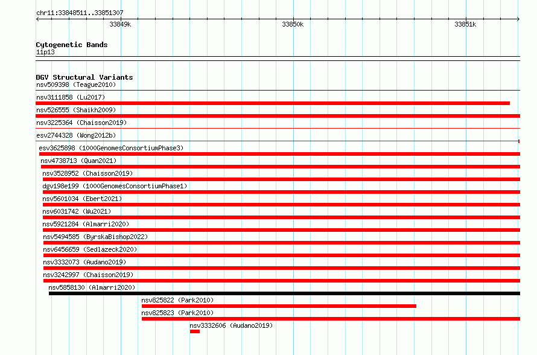Click the red bar of nsv825823
Image resolution: width=537 pixels, height=355 pixels.
point(331,319)
